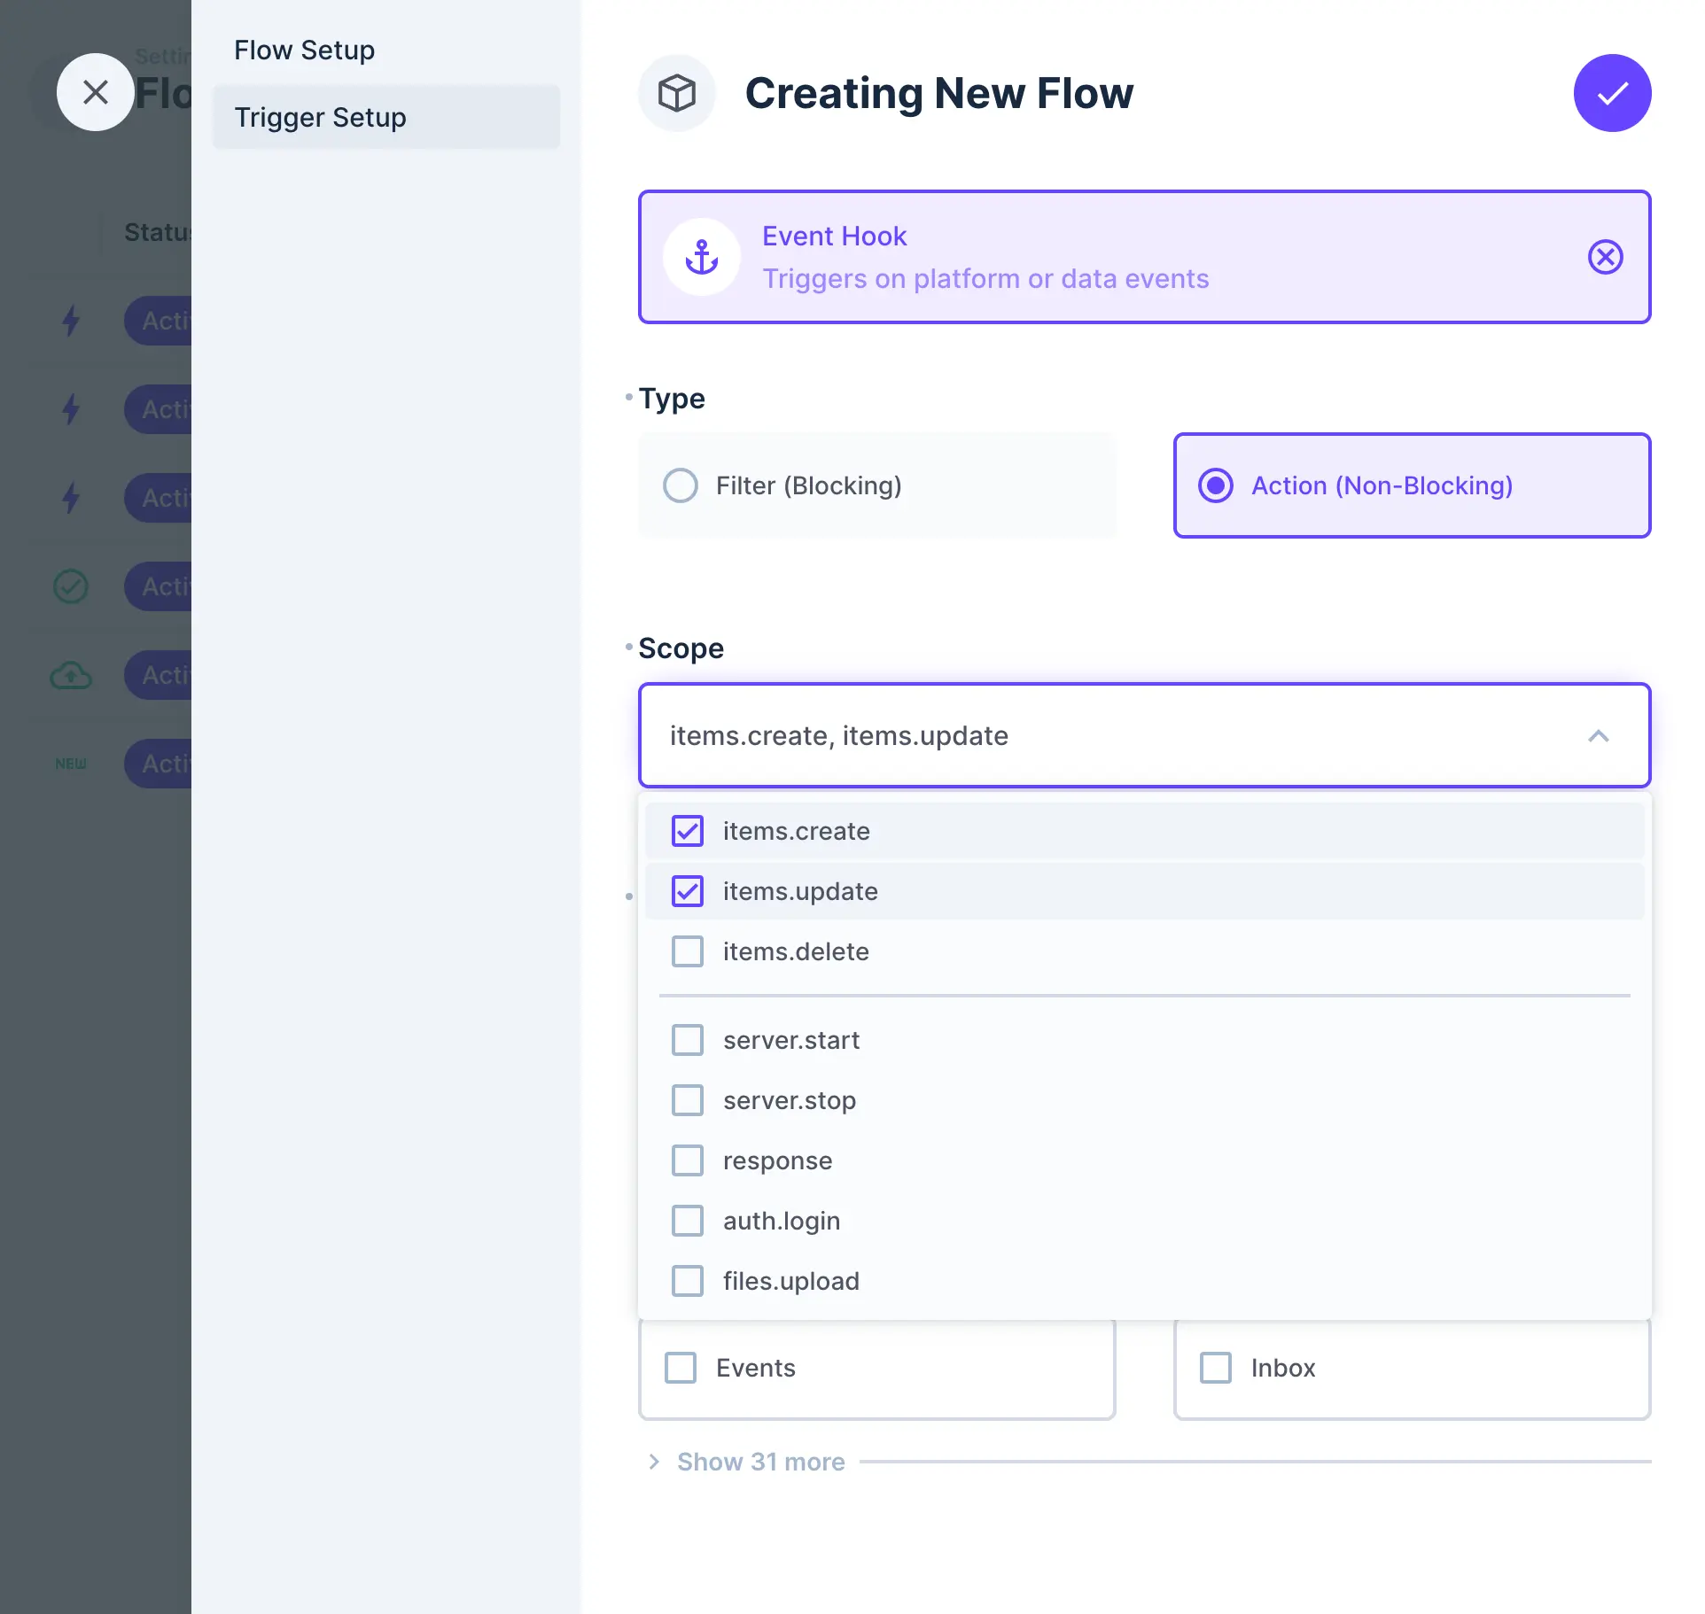Check the items.delete scope

687,951
